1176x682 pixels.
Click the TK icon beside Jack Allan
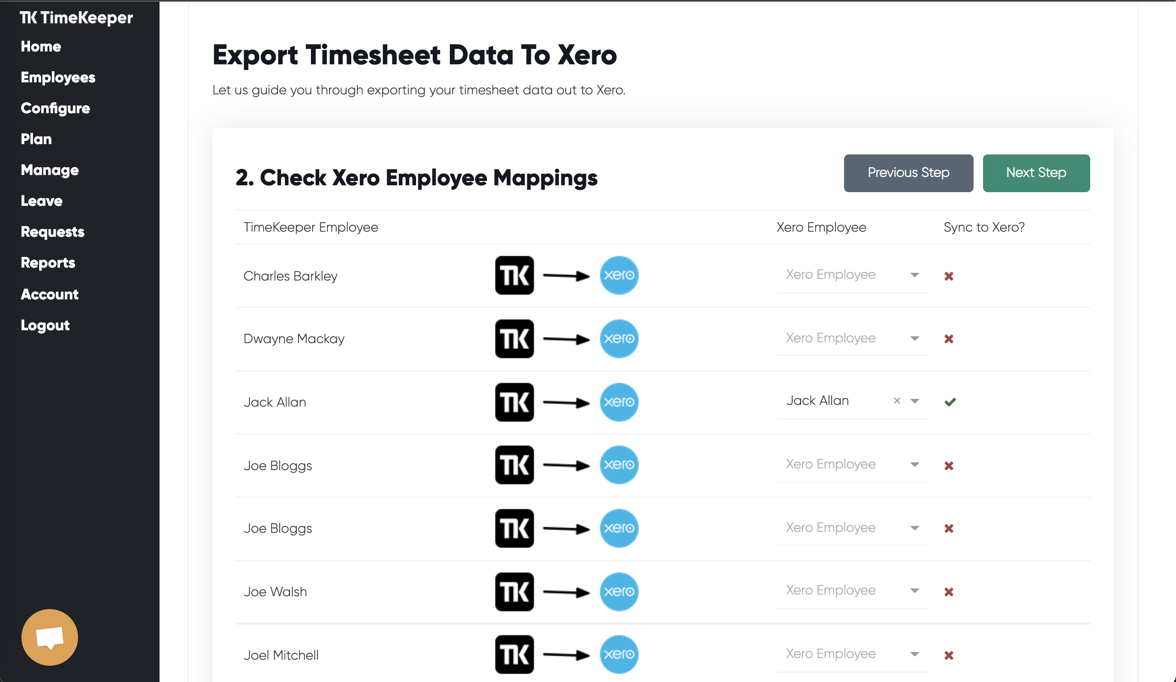[514, 402]
